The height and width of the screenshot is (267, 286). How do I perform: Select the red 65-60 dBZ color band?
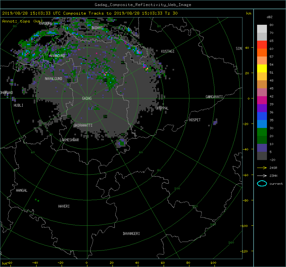[262, 45]
